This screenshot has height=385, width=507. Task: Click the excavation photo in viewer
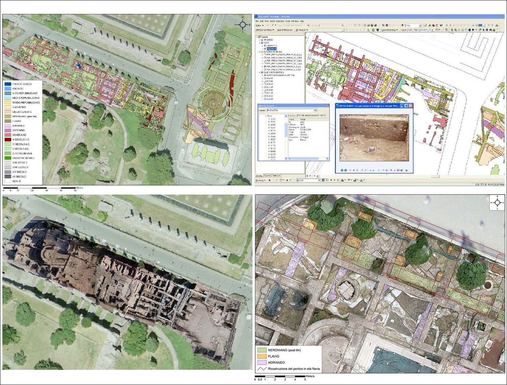pyautogui.click(x=374, y=138)
